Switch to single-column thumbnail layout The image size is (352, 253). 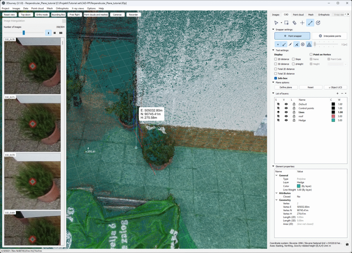click(48, 33)
